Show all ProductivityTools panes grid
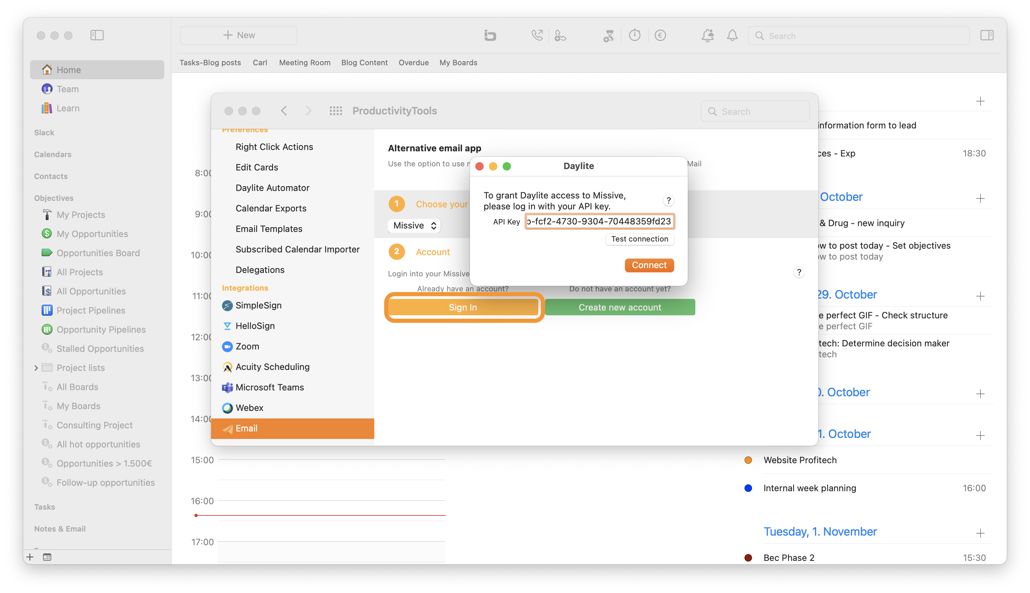Viewport: 1030px width, 593px height. 335,111
